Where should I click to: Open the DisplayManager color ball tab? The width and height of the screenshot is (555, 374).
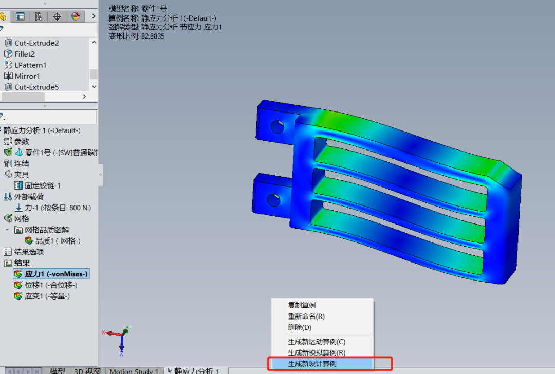(x=76, y=16)
